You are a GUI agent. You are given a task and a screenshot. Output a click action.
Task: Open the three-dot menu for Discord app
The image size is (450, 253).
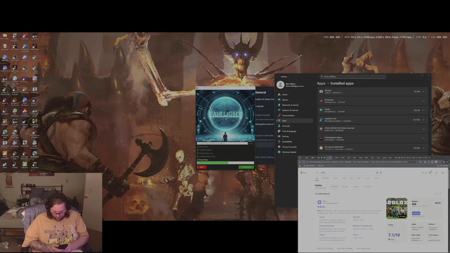pos(423,92)
